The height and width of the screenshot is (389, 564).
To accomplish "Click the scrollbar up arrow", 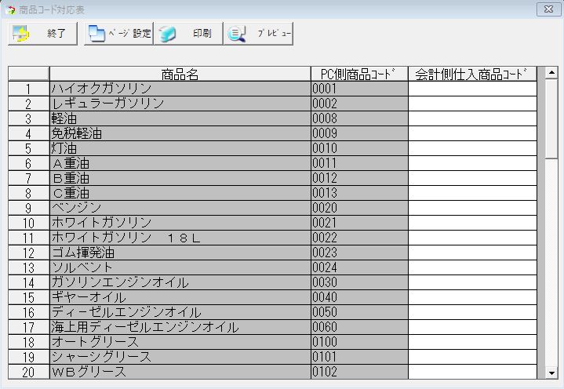I will (551, 74).
